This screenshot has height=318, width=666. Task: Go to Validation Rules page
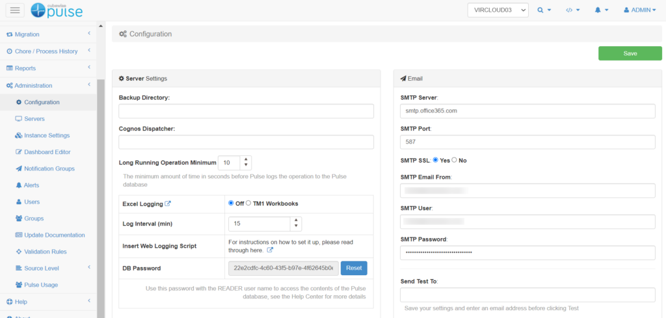click(45, 252)
